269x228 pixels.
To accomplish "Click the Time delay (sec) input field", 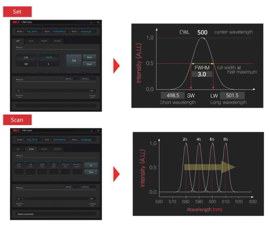I will pyautogui.click(x=65, y=172).
